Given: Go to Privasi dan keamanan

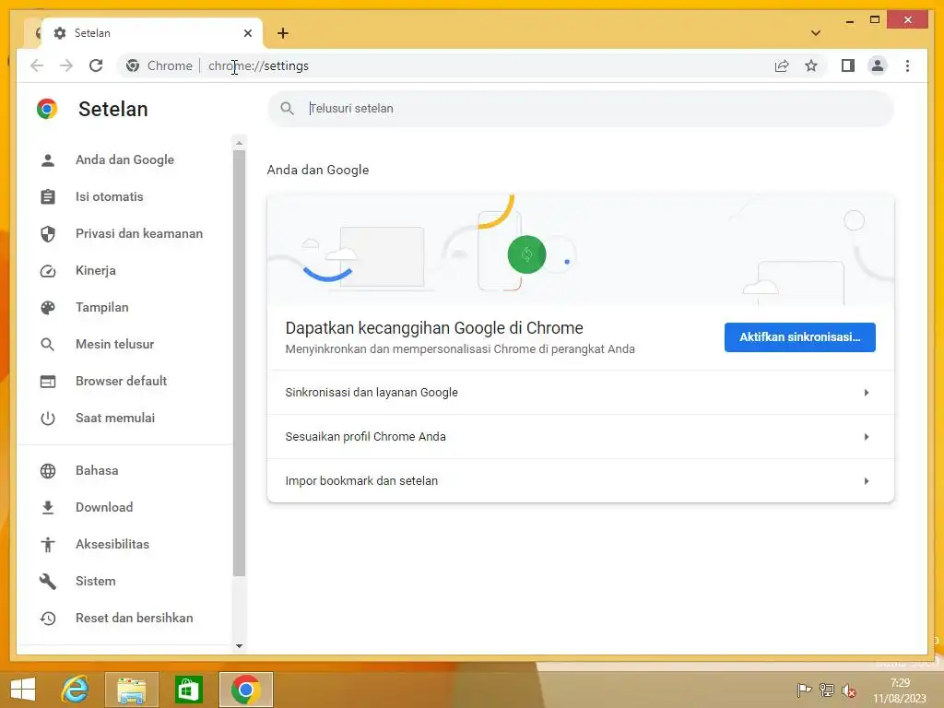Looking at the screenshot, I should (139, 233).
